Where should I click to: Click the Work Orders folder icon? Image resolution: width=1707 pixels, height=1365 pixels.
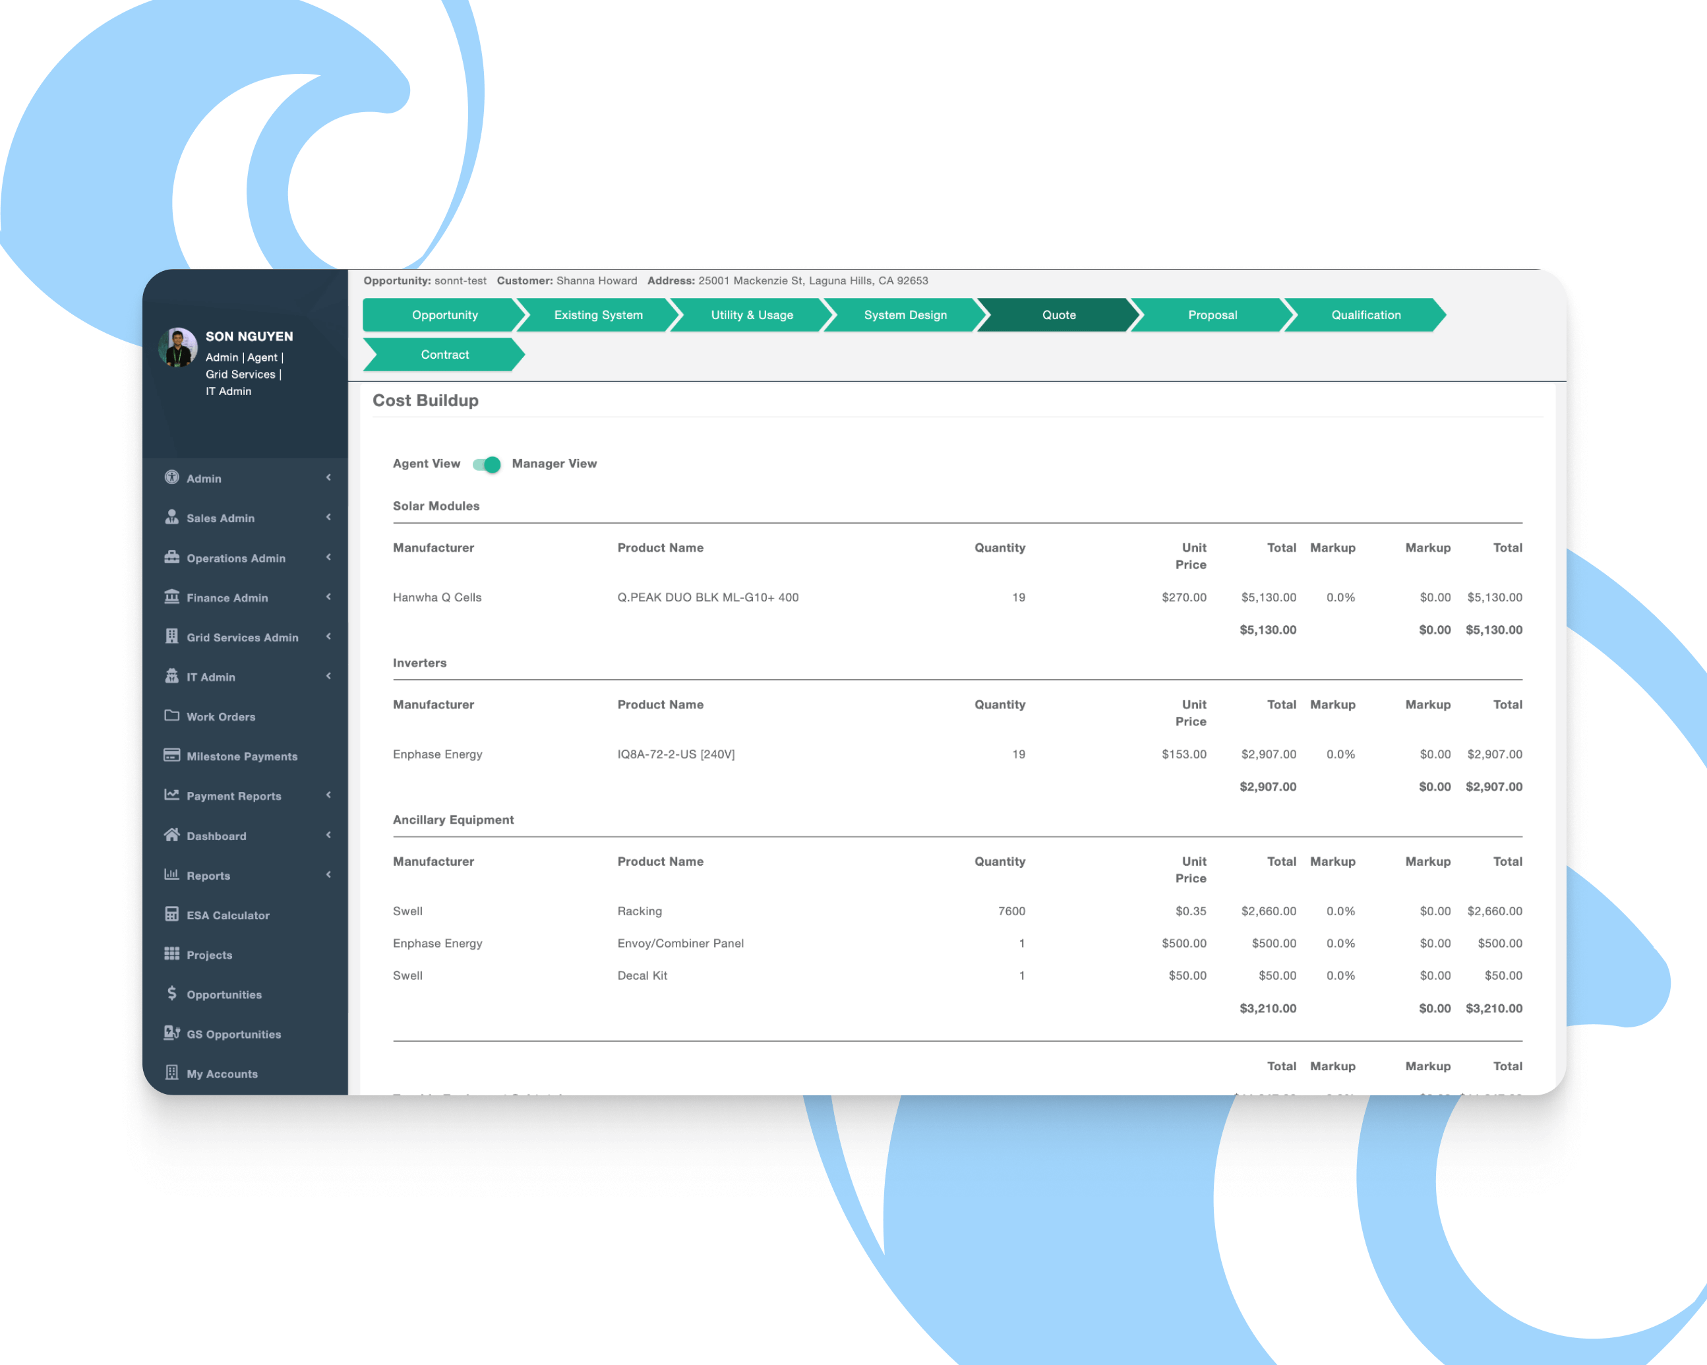(172, 715)
